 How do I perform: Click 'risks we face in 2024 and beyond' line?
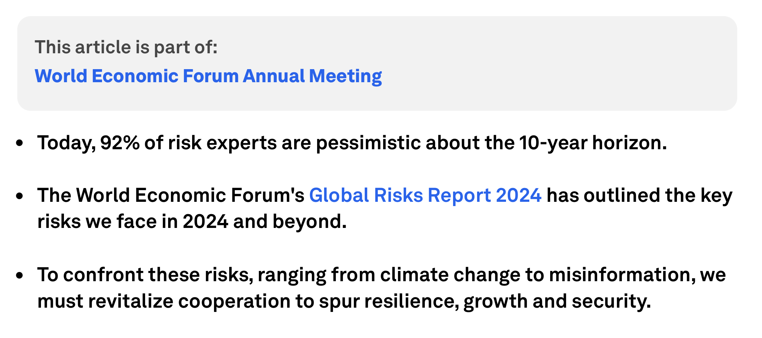pos(192,222)
